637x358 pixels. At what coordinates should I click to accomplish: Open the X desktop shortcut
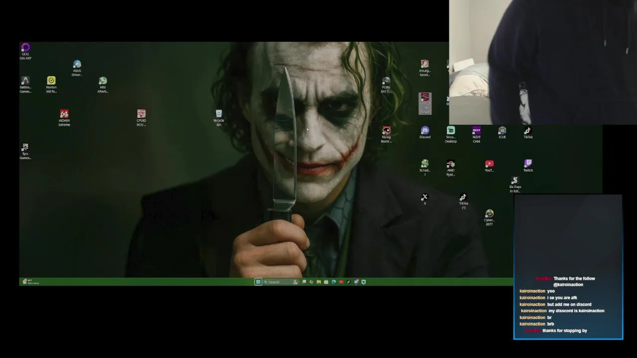pos(425,199)
